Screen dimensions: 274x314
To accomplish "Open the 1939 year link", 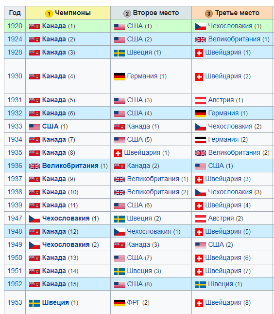I will pyautogui.click(x=15, y=205).
